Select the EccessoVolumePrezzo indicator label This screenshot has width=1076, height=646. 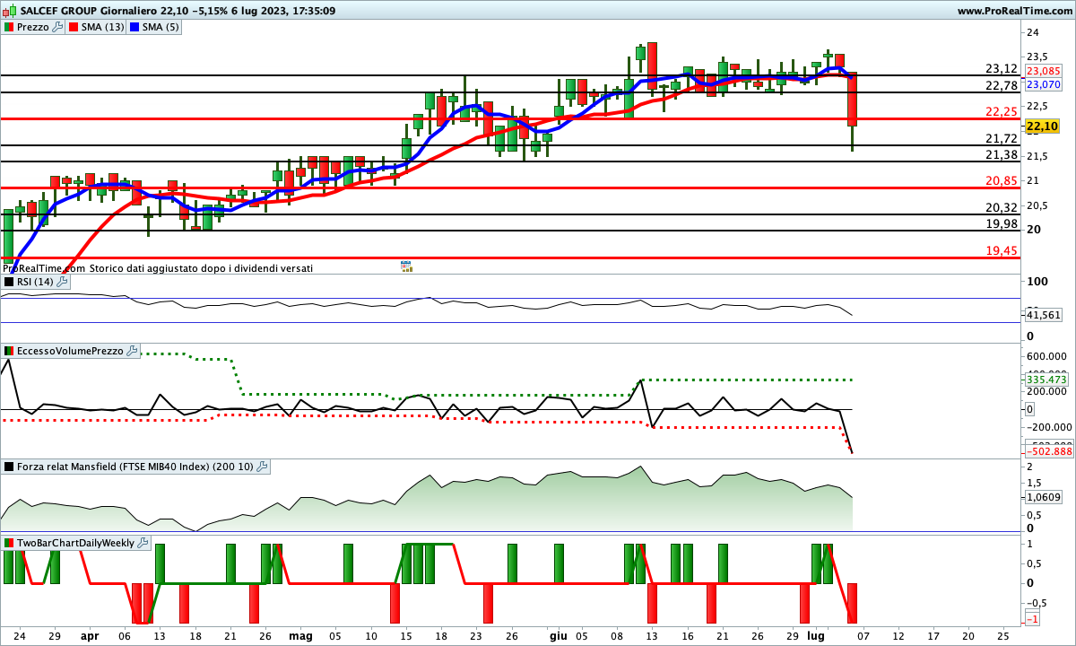coord(70,351)
